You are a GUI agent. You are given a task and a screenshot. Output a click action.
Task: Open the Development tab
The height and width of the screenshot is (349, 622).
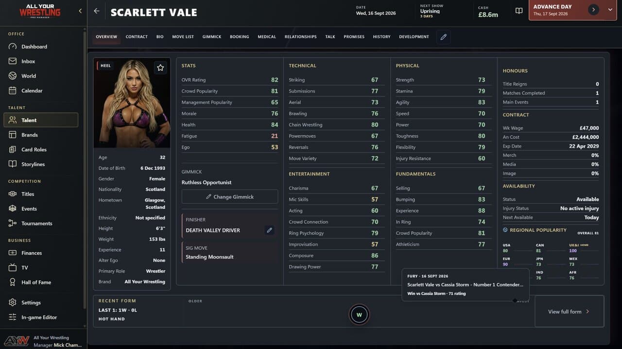(414, 37)
